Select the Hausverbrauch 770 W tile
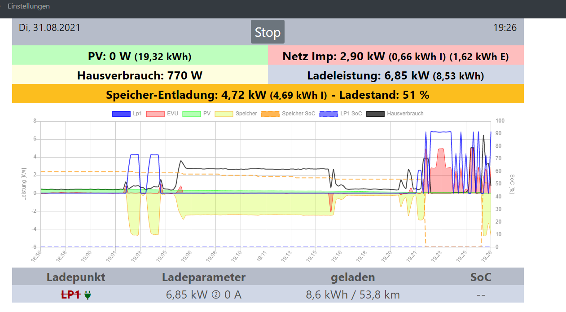The image size is (566, 312). point(140,75)
